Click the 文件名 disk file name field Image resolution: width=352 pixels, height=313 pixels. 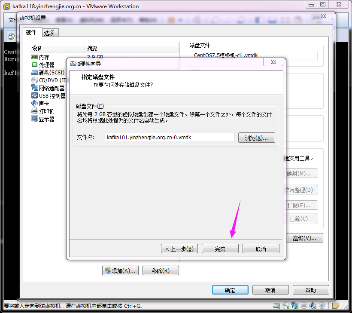point(170,138)
